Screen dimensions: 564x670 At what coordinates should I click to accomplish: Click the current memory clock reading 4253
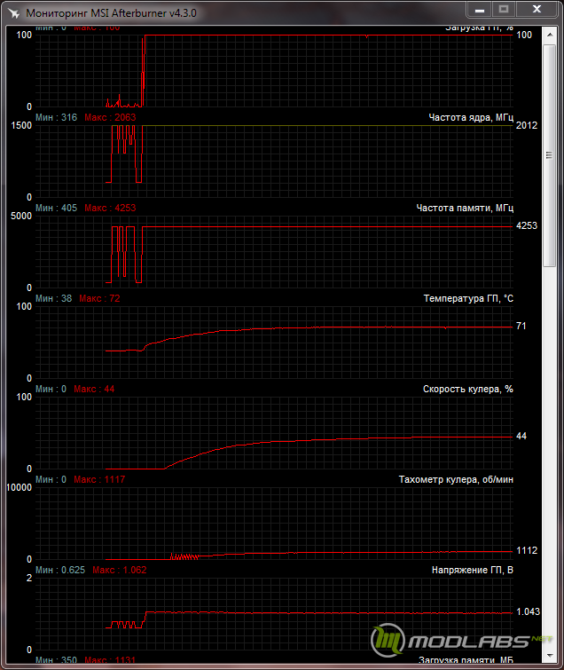[x=527, y=226]
